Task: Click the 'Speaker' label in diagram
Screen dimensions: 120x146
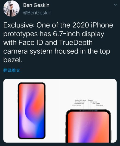Action: pos(90,100)
